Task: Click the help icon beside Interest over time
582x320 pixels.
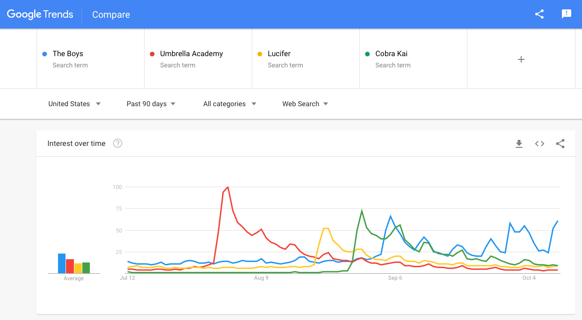Action: (x=118, y=144)
